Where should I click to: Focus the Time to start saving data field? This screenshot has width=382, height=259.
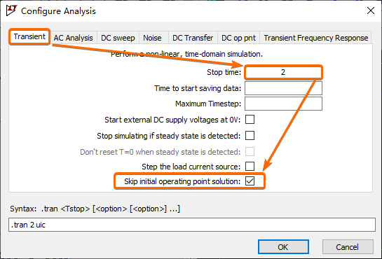[x=283, y=88]
